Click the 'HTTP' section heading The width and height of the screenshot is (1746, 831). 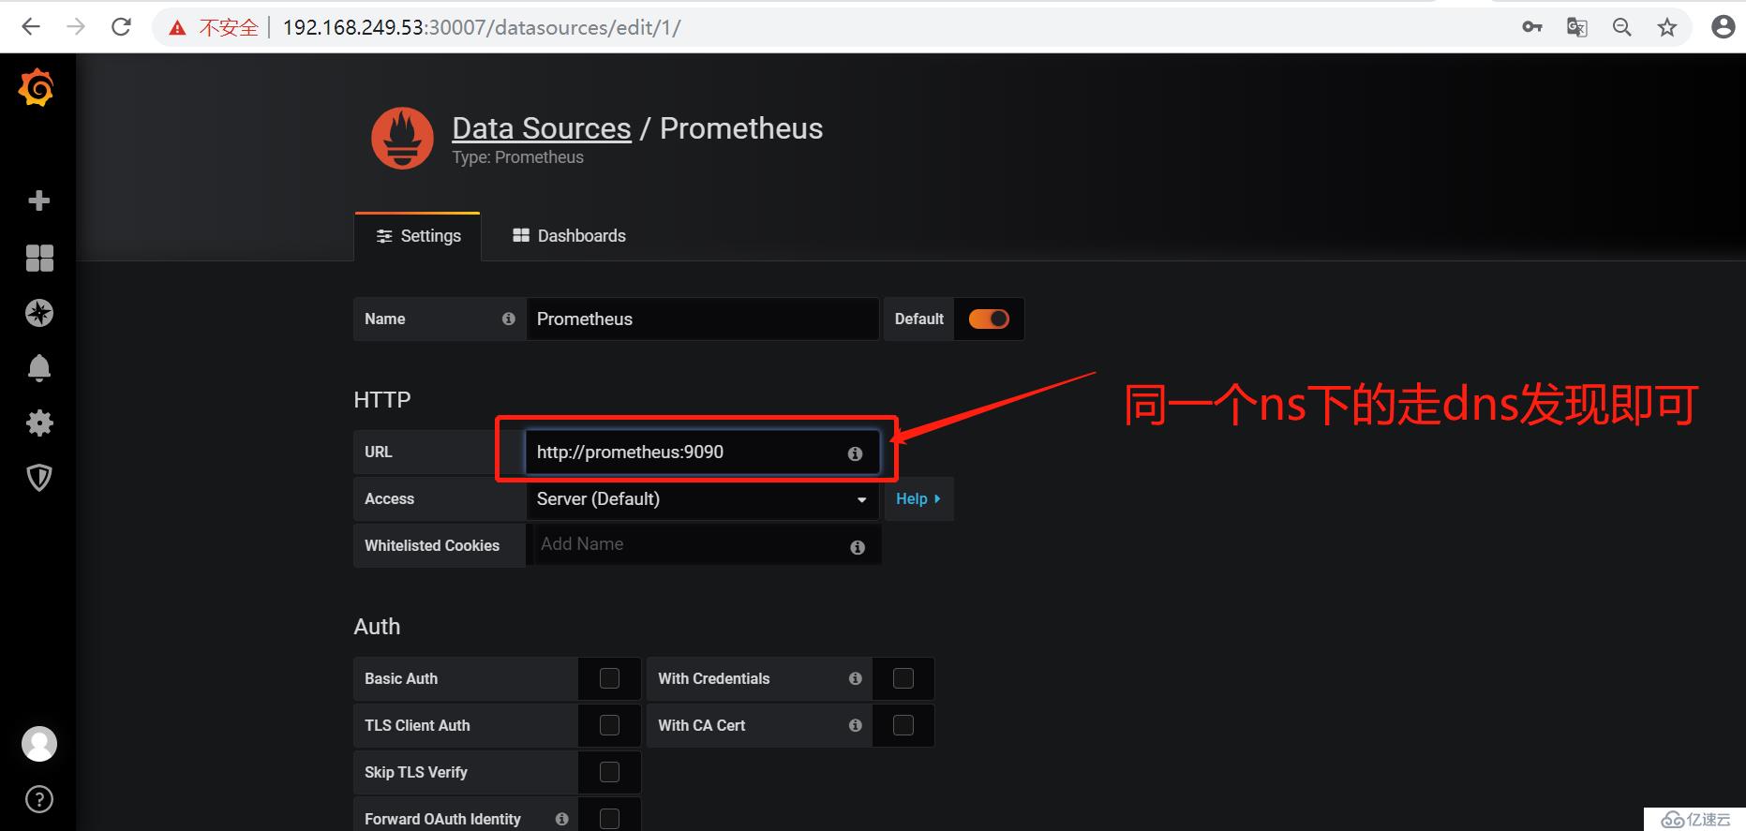coord(382,400)
